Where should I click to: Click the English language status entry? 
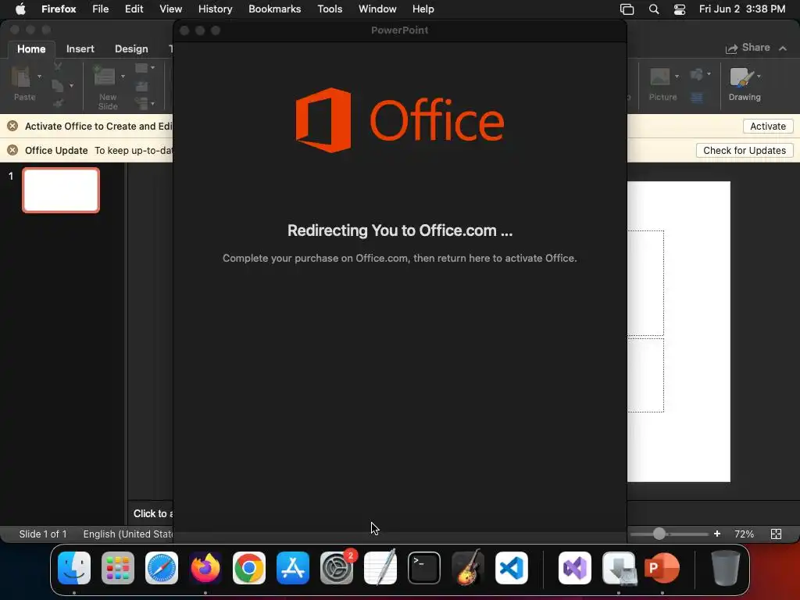tap(127, 534)
